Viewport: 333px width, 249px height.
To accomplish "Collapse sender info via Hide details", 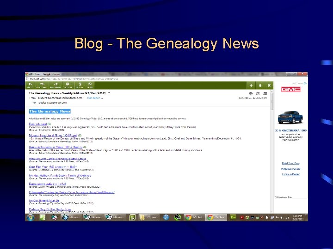I will (95, 98).
